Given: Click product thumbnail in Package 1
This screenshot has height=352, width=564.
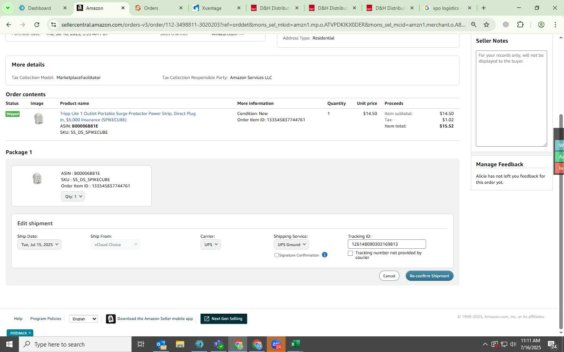Looking at the screenshot, I should [x=37, y=178].
